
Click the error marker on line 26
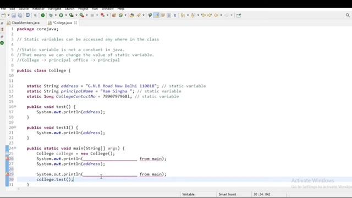(x=7, y=159)
